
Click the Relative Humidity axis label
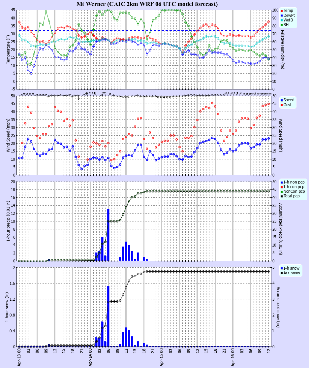click(x=283, y=49)
